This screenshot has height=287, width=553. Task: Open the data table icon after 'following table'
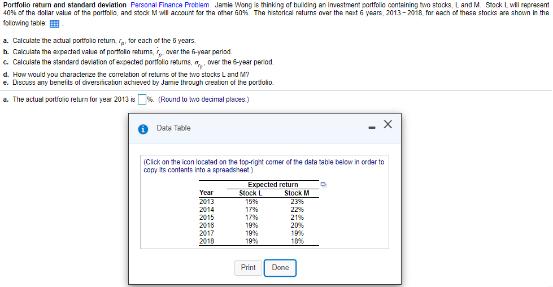coord(54,24)
